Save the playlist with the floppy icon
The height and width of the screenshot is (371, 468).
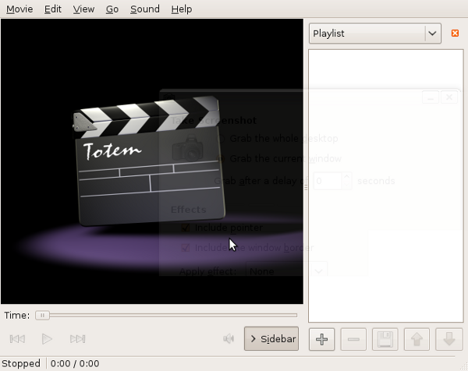[x=385, y=339]
